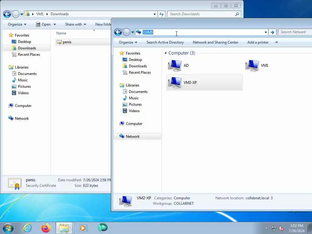Refresh the Downloads window address bar
Screen dimensions: 312x234
tap(161, 14)
